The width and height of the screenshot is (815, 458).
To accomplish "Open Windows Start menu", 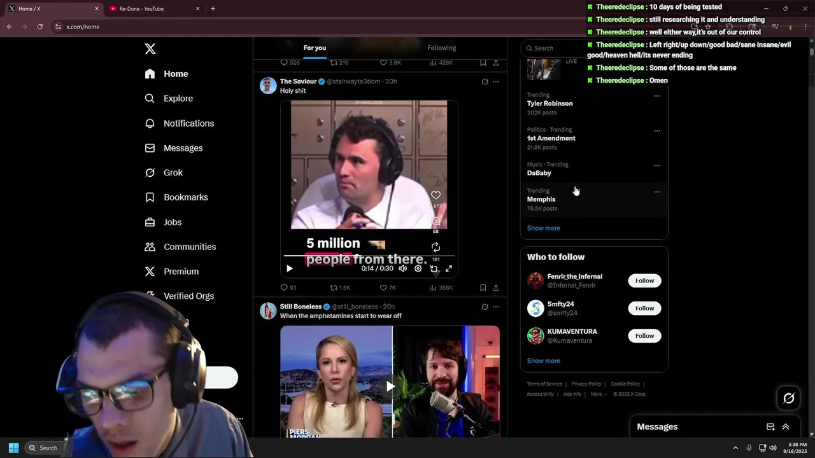I will [13, 448].
